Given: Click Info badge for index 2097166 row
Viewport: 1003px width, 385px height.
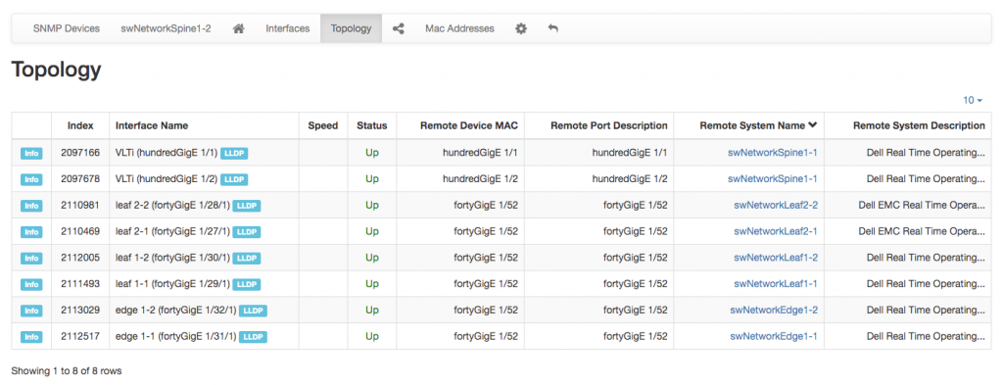Looking at the screenshot, I should coord(31,154).
